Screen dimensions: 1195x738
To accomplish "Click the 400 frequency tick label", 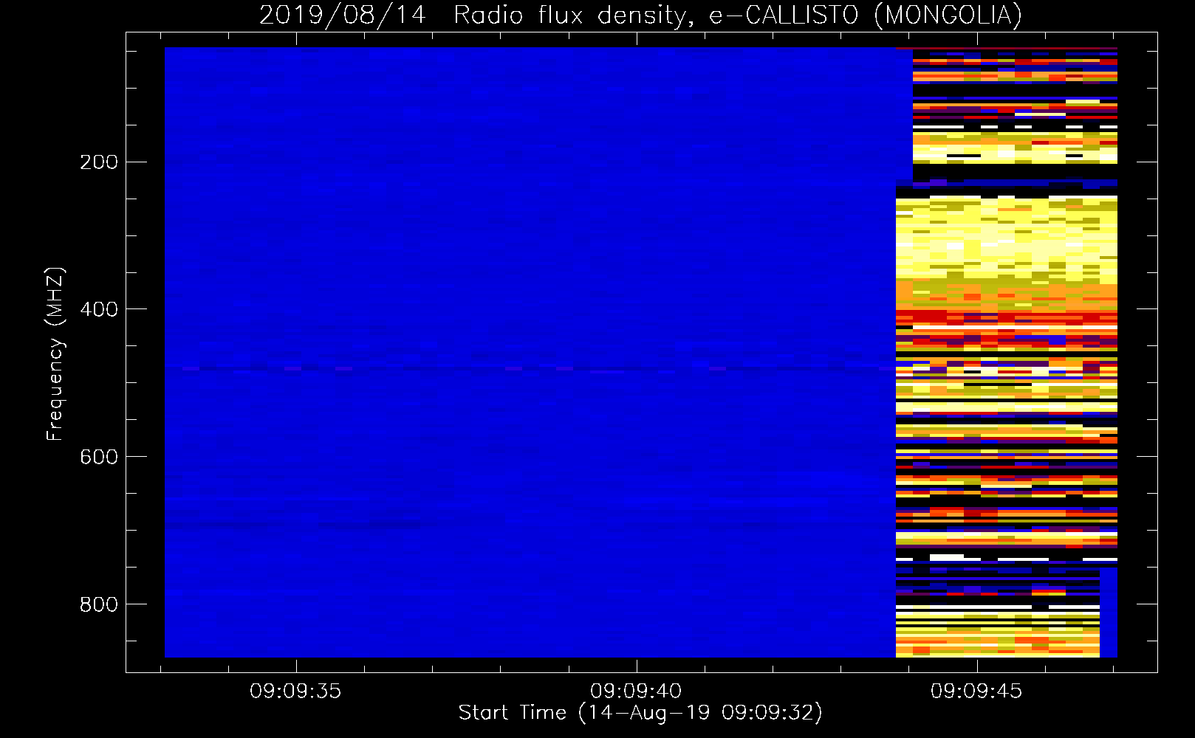I will click(99, 309).
